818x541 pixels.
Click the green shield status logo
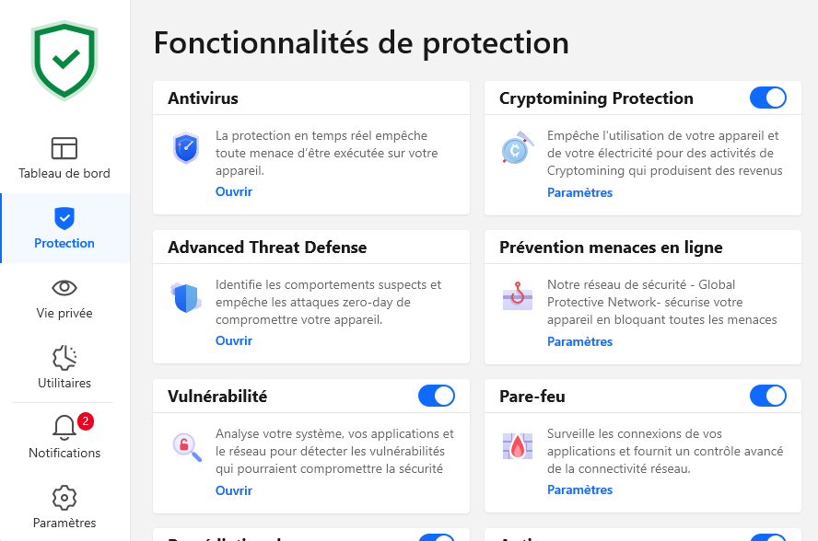(x=64, y=60)
